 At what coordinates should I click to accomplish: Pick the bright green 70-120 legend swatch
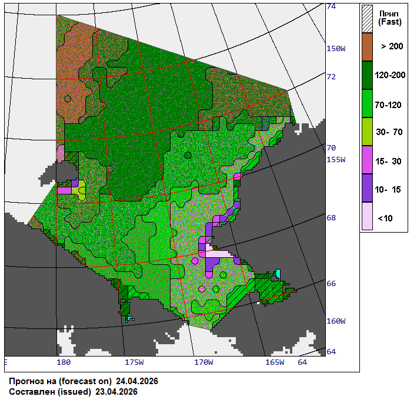368,104
